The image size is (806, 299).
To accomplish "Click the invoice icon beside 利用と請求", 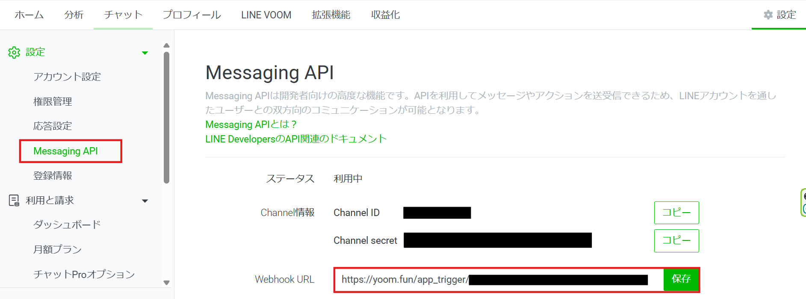I will [14, 200].
